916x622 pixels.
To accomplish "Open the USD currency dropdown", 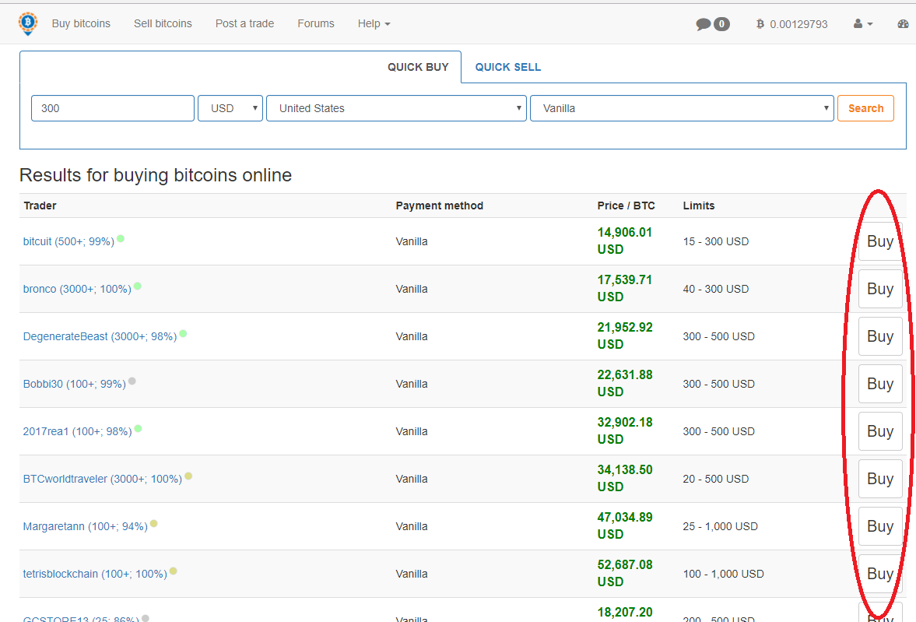I will point(230,108).
